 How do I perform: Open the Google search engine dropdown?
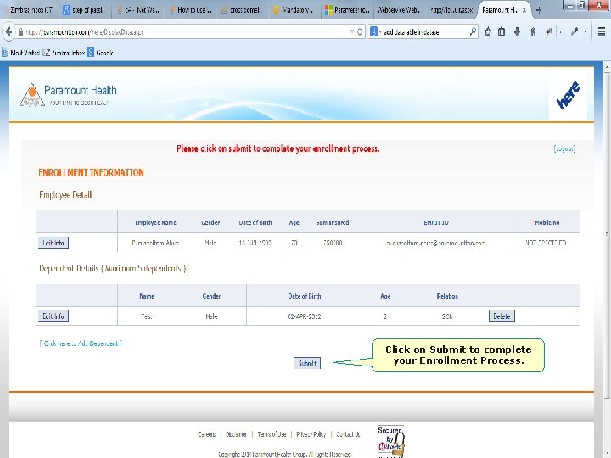click(x=376, y=31)
